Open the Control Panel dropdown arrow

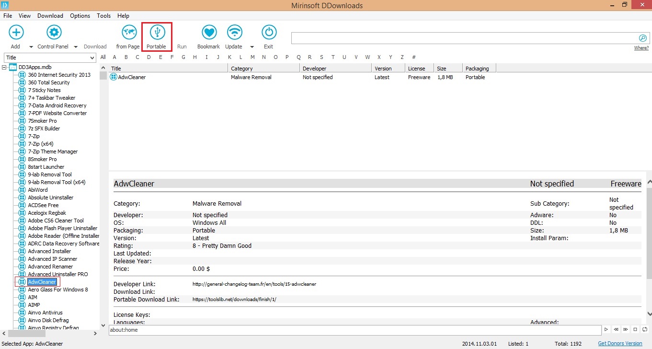[x=76, y=47]
